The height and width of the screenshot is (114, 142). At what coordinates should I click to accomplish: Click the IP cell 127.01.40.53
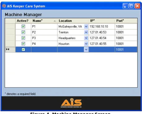[x=102, y=32]
